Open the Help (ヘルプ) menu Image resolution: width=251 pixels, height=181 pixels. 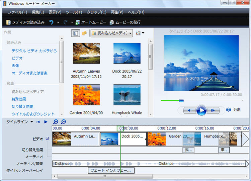pos(136,12)
